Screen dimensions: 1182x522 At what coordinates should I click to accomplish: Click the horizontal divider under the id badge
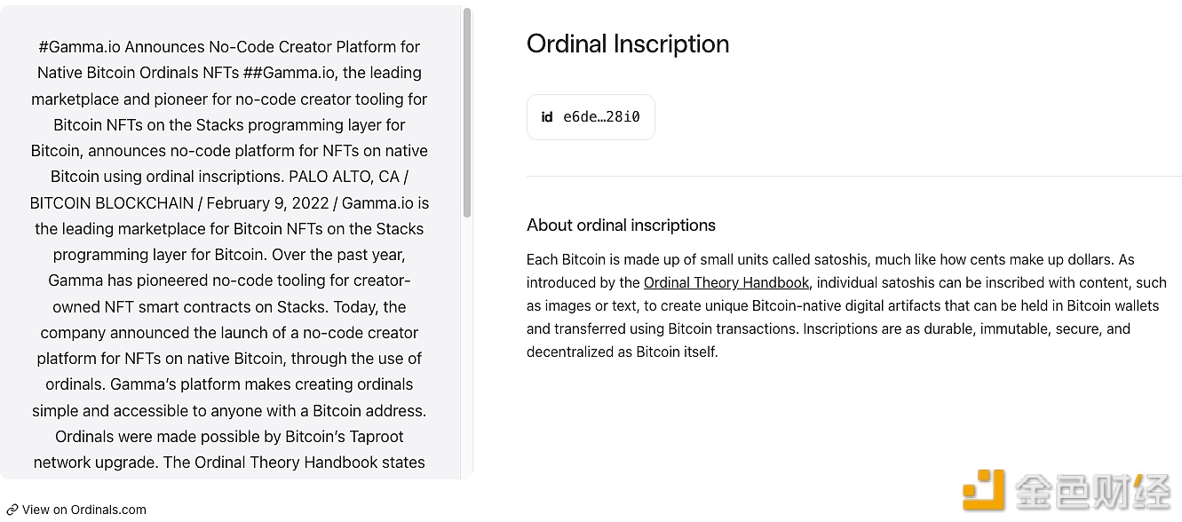(854, 176)
